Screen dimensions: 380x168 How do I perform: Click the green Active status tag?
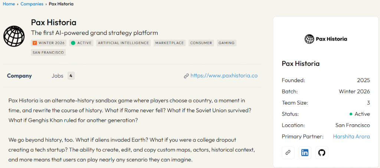(81, 43)
